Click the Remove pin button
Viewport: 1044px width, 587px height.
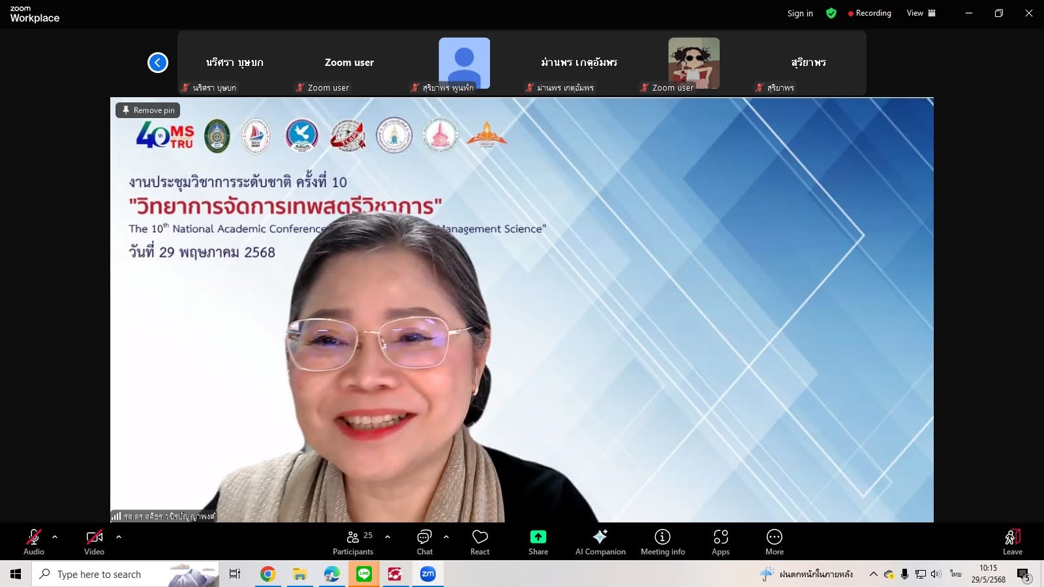[x=148, y=110]
